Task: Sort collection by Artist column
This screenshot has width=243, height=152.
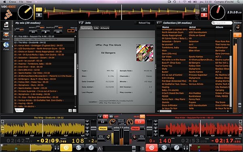Action: click(192, 27)
